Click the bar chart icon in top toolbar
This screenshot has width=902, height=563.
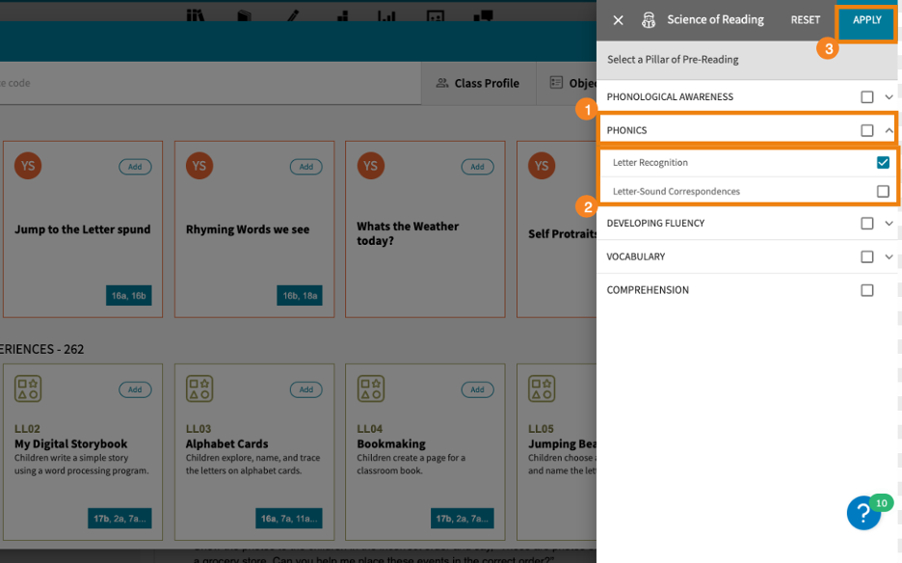tap(386, 16)
